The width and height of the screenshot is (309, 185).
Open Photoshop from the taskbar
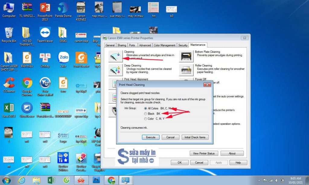(x=96, y=180)
